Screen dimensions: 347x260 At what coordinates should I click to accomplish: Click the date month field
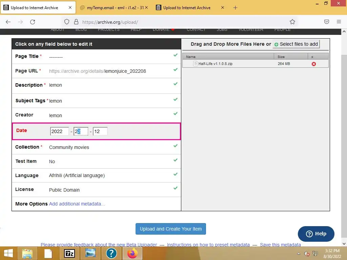(81, 131)
